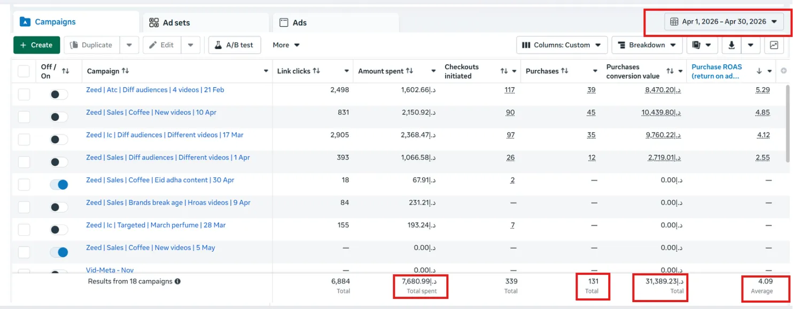
Task: Click the green Create button
Action: [36, 45]
